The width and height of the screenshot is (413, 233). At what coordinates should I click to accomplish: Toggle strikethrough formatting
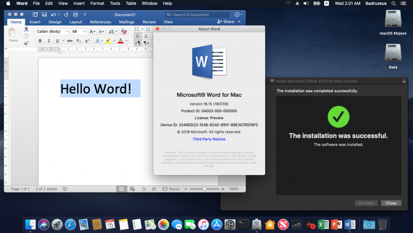pyautogui.click(x=70, y=41)
